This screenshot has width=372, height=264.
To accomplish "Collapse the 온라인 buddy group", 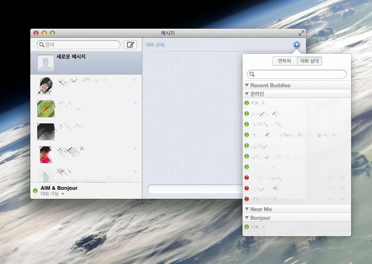I will (247, 94).
